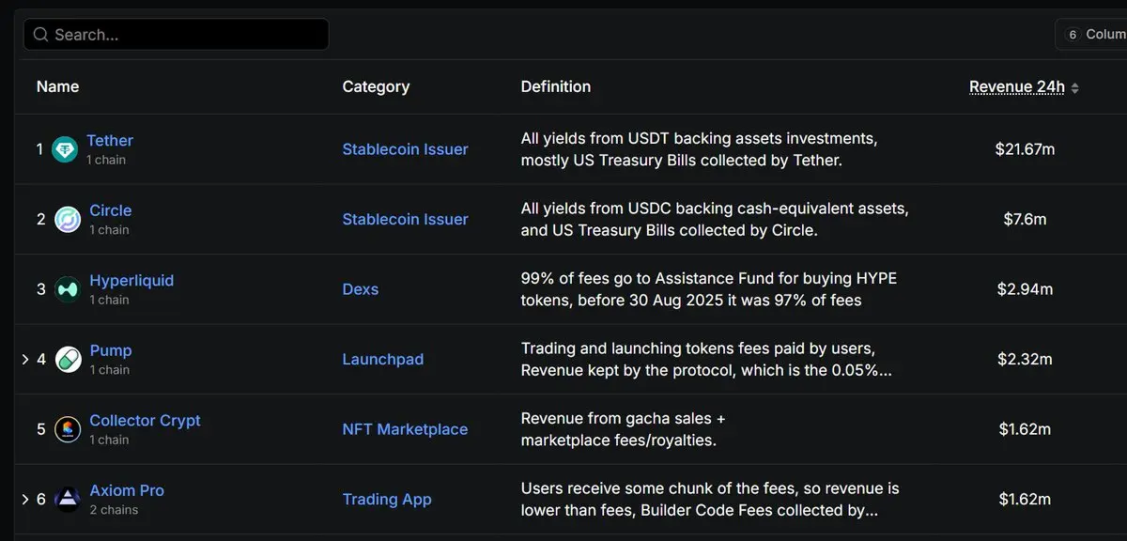Image resolution: width=1127 pixels, height=541 pixels.
Task: Open the Stablecoin Issuer category for Circle
Action: click(405, 219)
